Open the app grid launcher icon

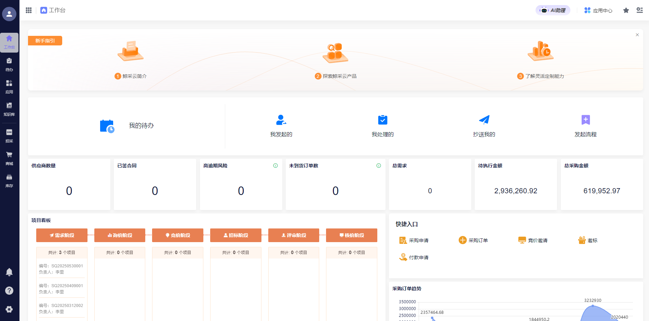pyautogui.click(x=29, y=10)
